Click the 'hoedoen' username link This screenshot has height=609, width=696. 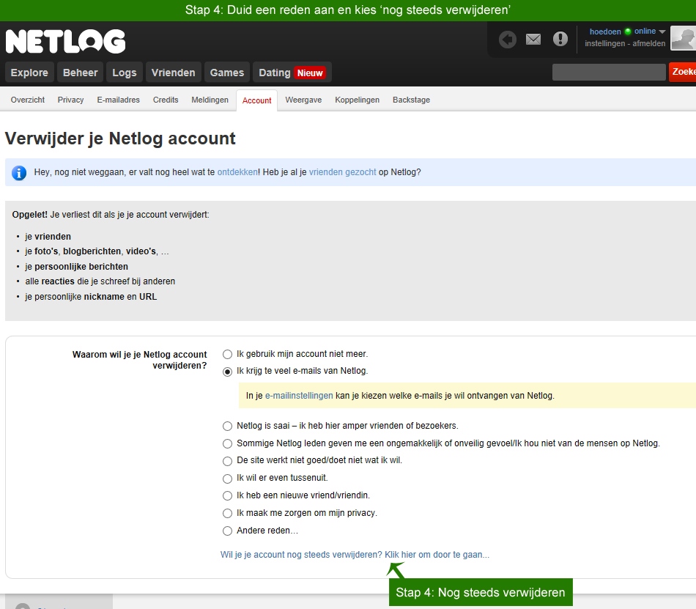point(605,32)
